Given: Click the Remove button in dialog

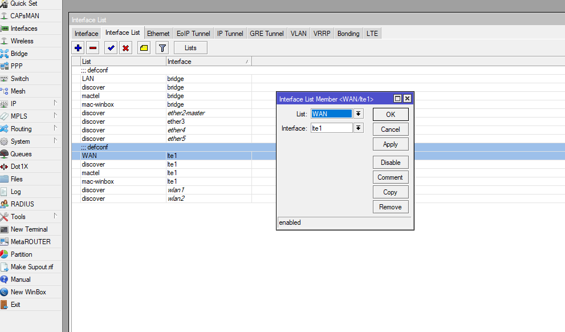Looking at the screenshot, I should click(x=391, y=207).
